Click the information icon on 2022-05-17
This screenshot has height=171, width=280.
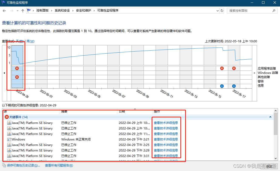pos(234,86)
